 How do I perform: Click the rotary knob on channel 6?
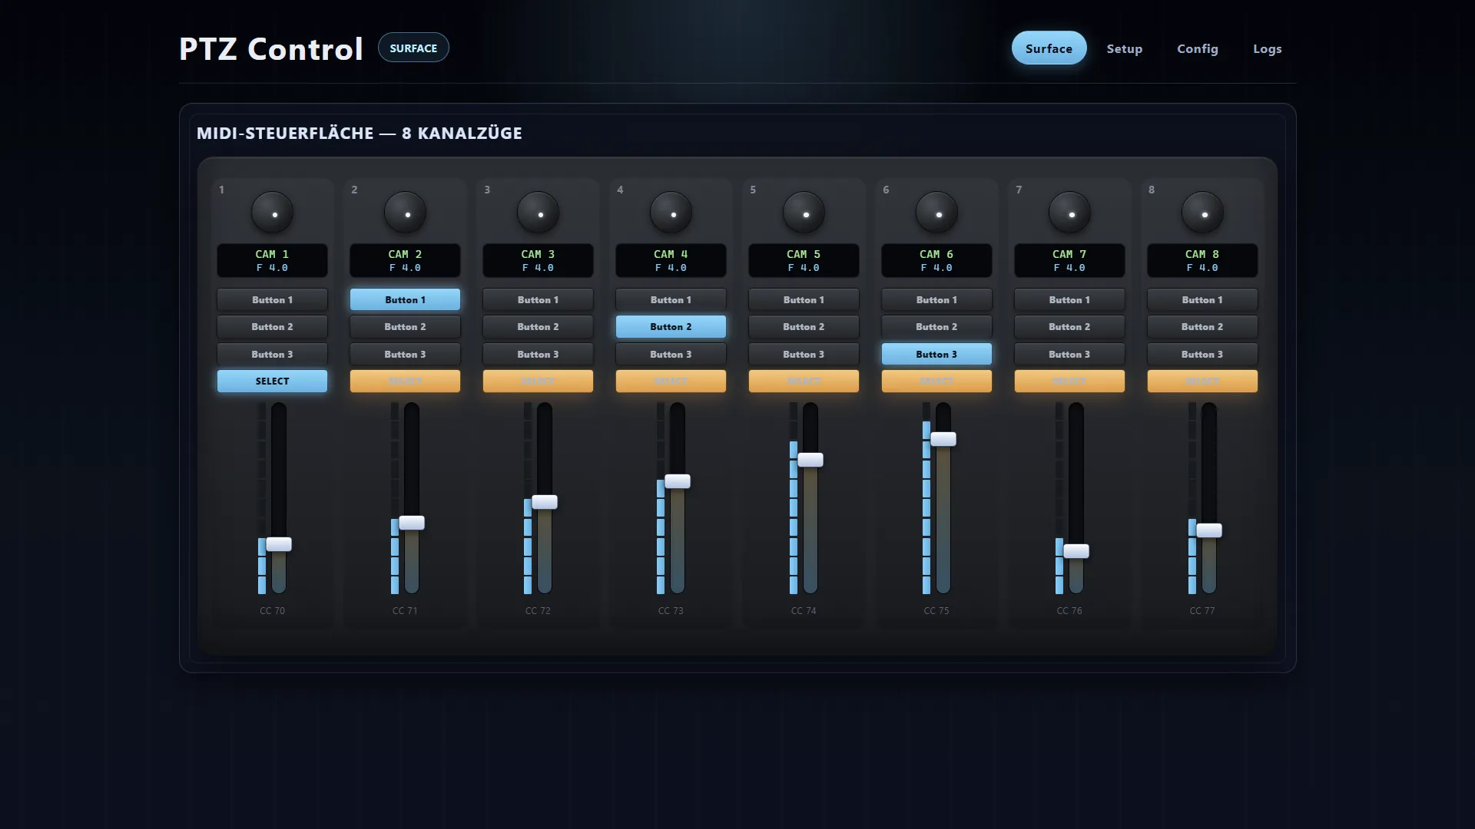(x=936, y=212)
